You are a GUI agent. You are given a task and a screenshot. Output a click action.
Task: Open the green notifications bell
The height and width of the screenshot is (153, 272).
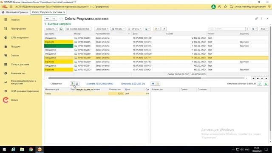click(x=213, y=7)
